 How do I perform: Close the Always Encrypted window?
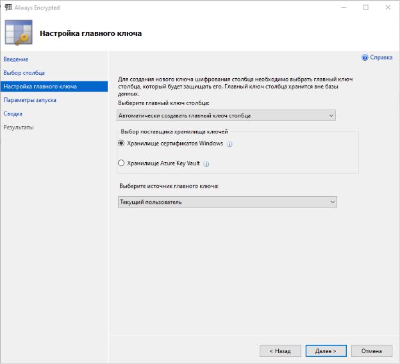(388, 8)
